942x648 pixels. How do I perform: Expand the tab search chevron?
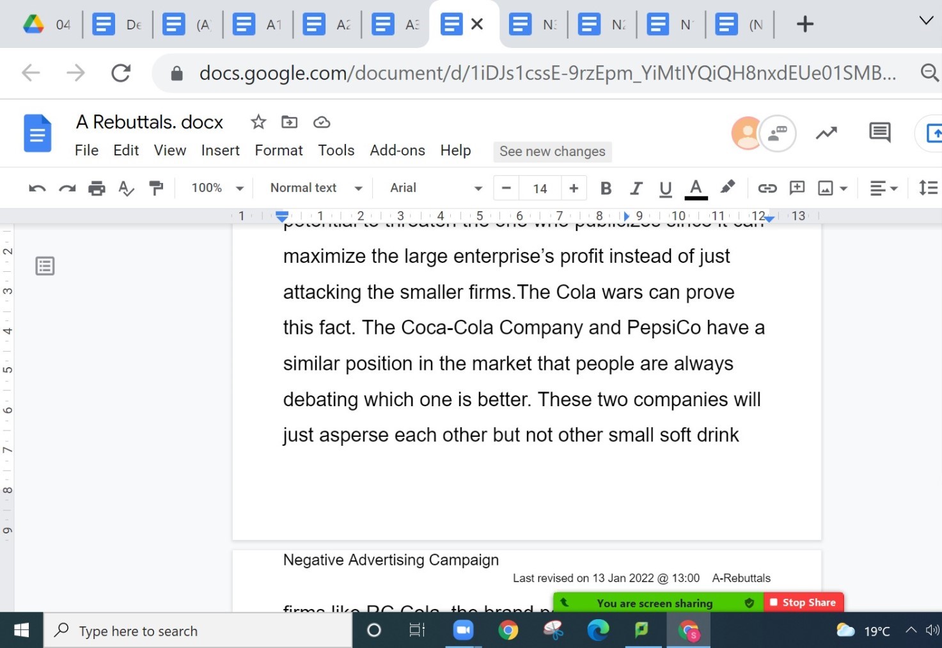[x=926, y=20]
